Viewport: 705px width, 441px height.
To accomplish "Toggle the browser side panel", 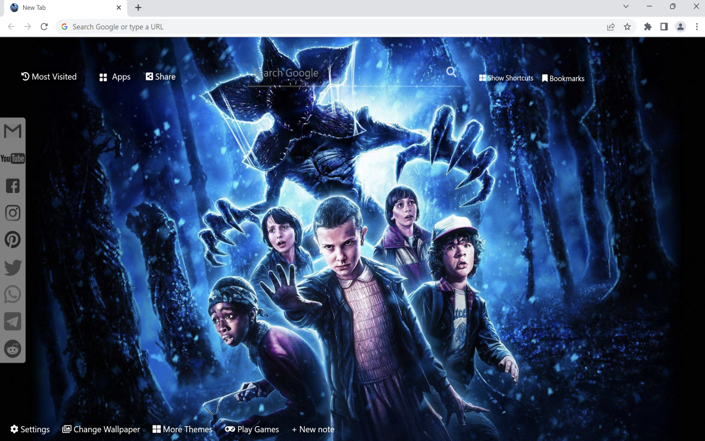I will [x=664, y=26].
